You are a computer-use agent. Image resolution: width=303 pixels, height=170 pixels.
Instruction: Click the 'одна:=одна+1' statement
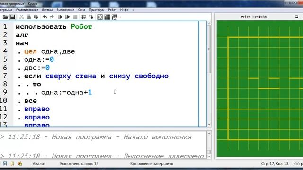pos(66,93)
